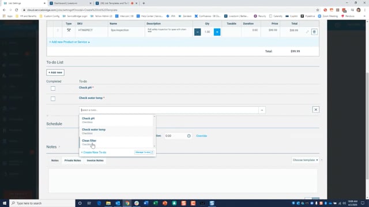Open the 'Apps' bookmarks shortcut

click(7, 16)
